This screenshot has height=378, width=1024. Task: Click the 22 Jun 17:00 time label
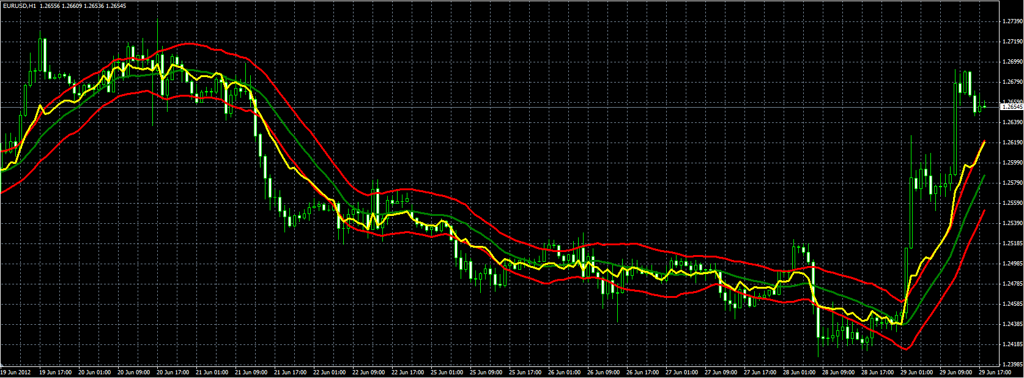click(407, 372)
